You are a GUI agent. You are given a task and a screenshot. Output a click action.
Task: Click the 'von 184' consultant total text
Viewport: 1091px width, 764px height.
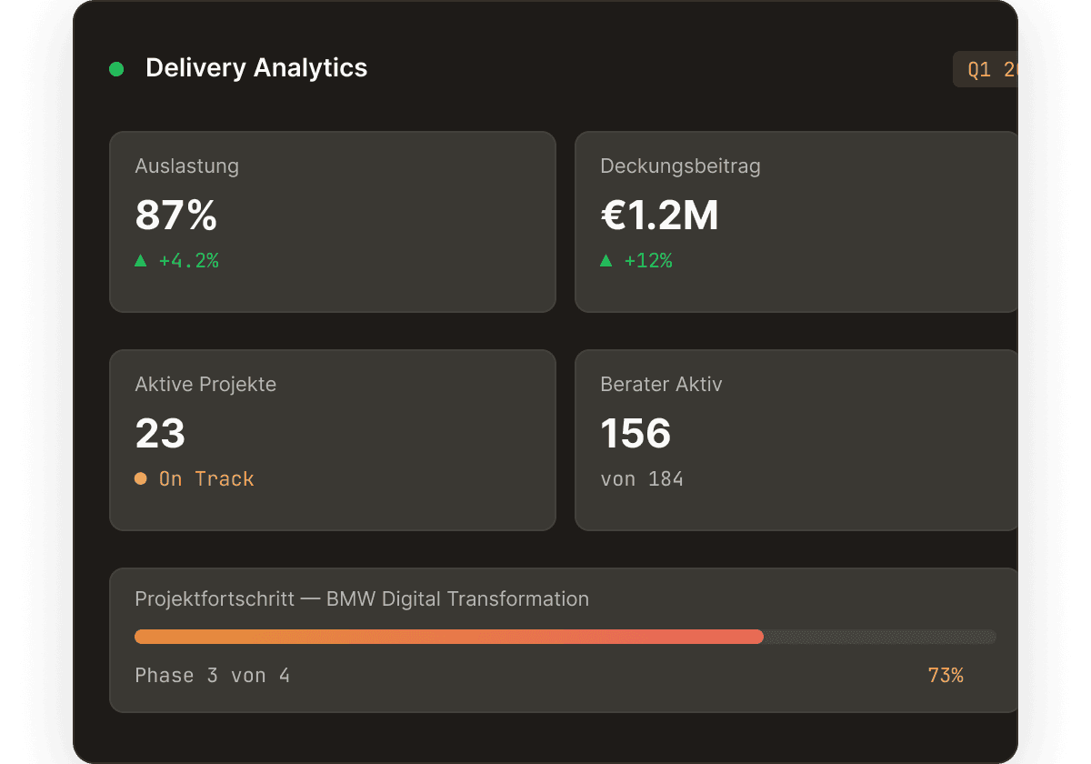coord(642,478)
